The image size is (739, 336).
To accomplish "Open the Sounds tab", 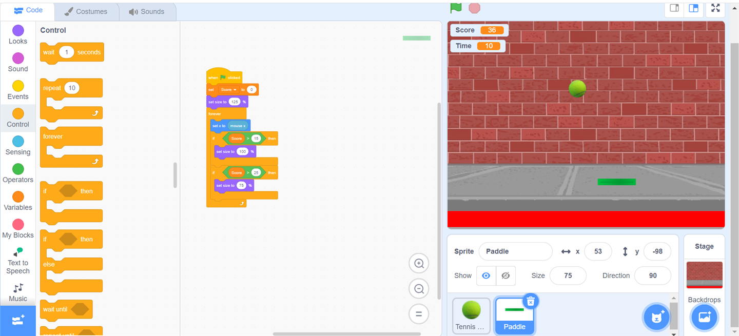I will [147, 11].
